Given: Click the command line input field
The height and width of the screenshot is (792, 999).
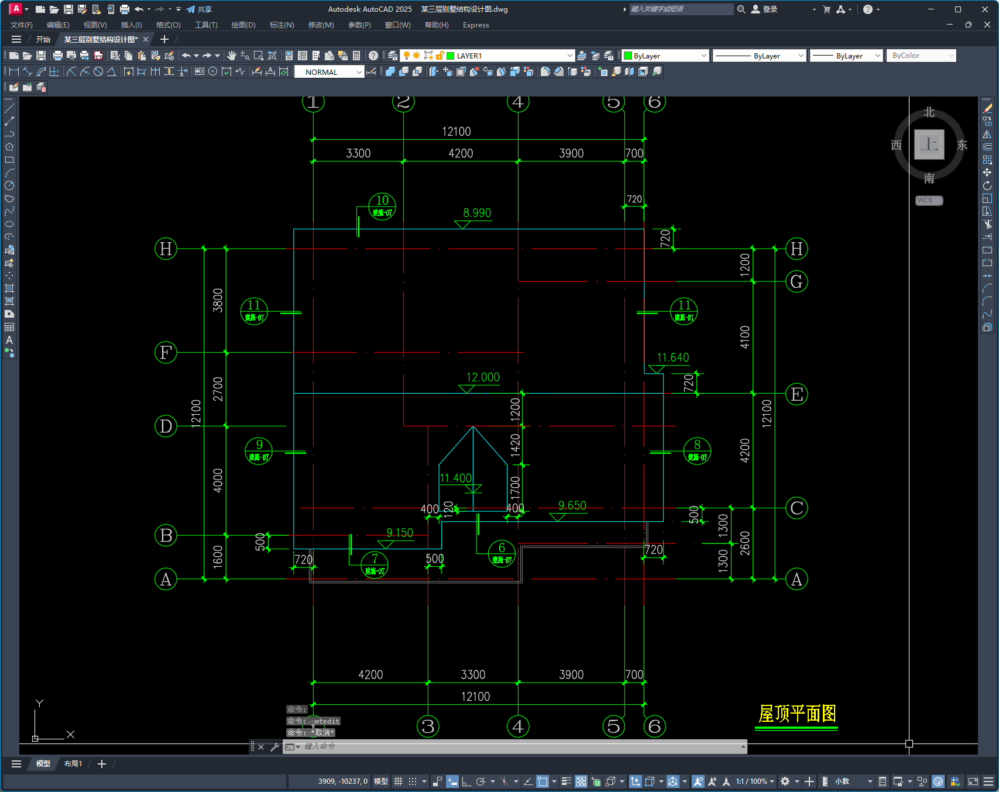Looking at the screenshot, I should (x=515, y=746).
